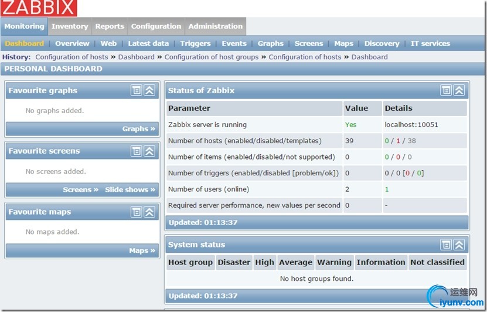Open the Discovery submenu item
Screen dimensions: 487x312
tap(382, 43)
